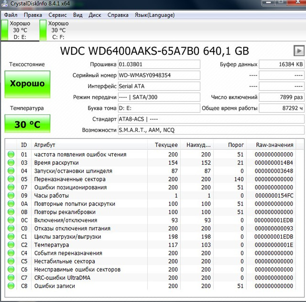306x302 pixels.
Task: Click status circle for Ошибки позиционирования
Action: [11, 187]
